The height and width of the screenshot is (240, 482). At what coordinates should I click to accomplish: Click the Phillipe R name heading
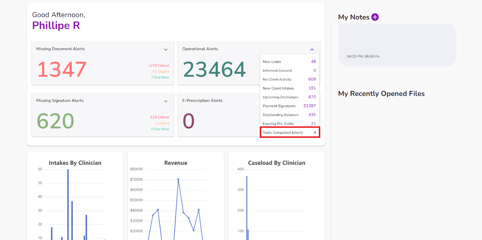click(56, 26)
